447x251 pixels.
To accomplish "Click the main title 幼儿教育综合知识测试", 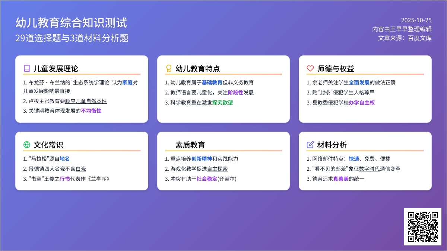I will click(71, 23).
